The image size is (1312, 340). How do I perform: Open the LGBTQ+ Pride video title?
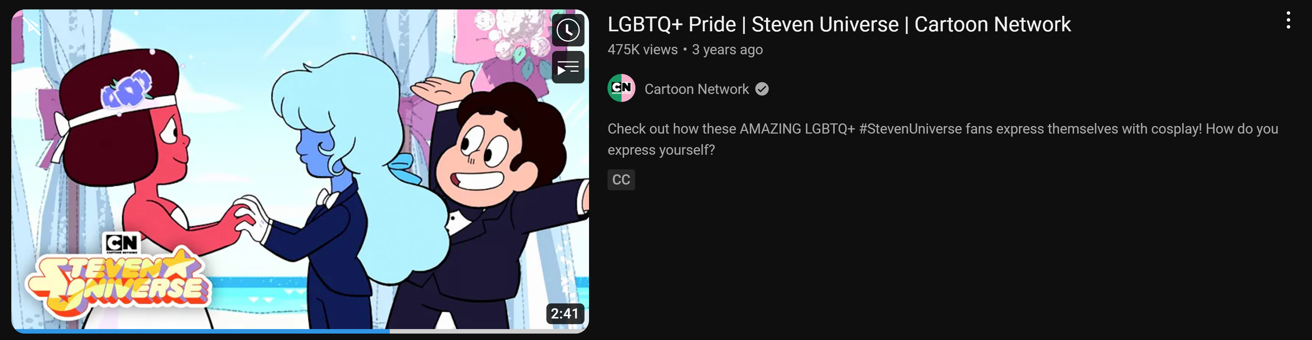[x=839, y=25]
